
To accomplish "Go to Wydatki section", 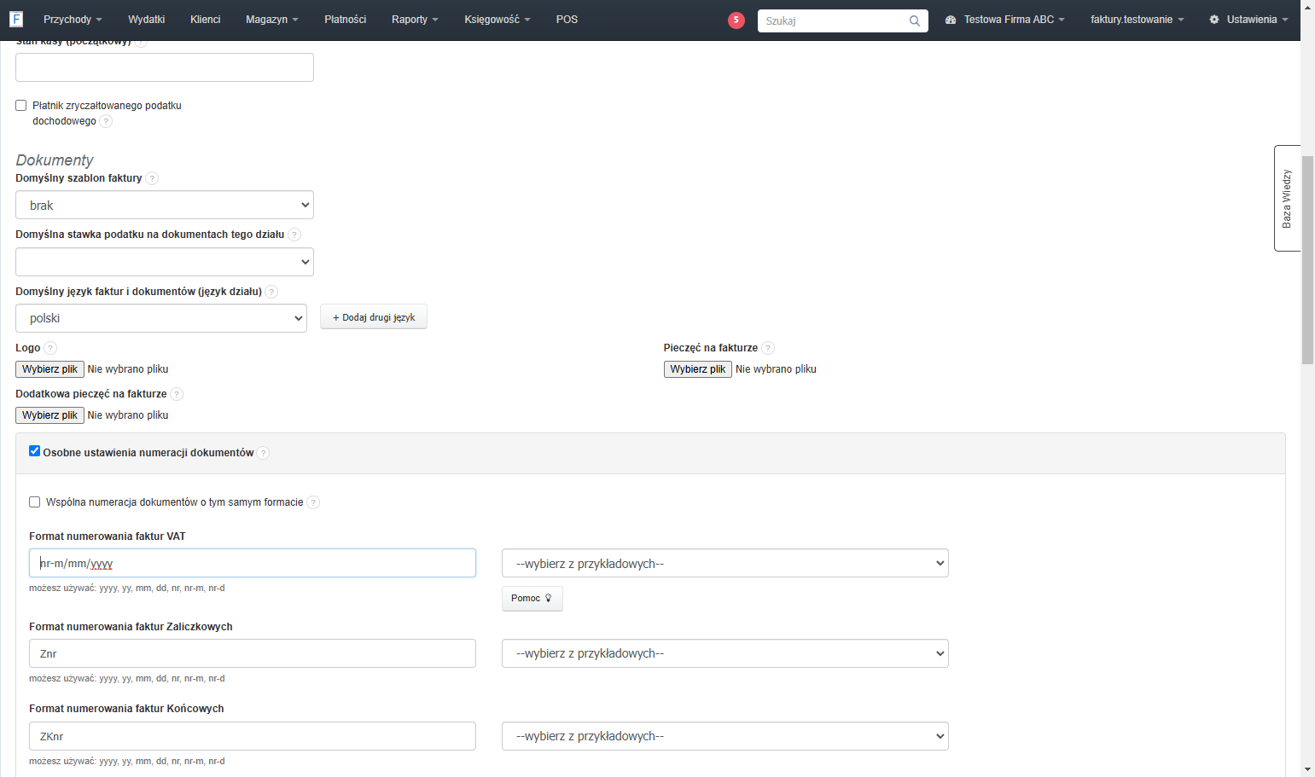I will tap(147, 20).
